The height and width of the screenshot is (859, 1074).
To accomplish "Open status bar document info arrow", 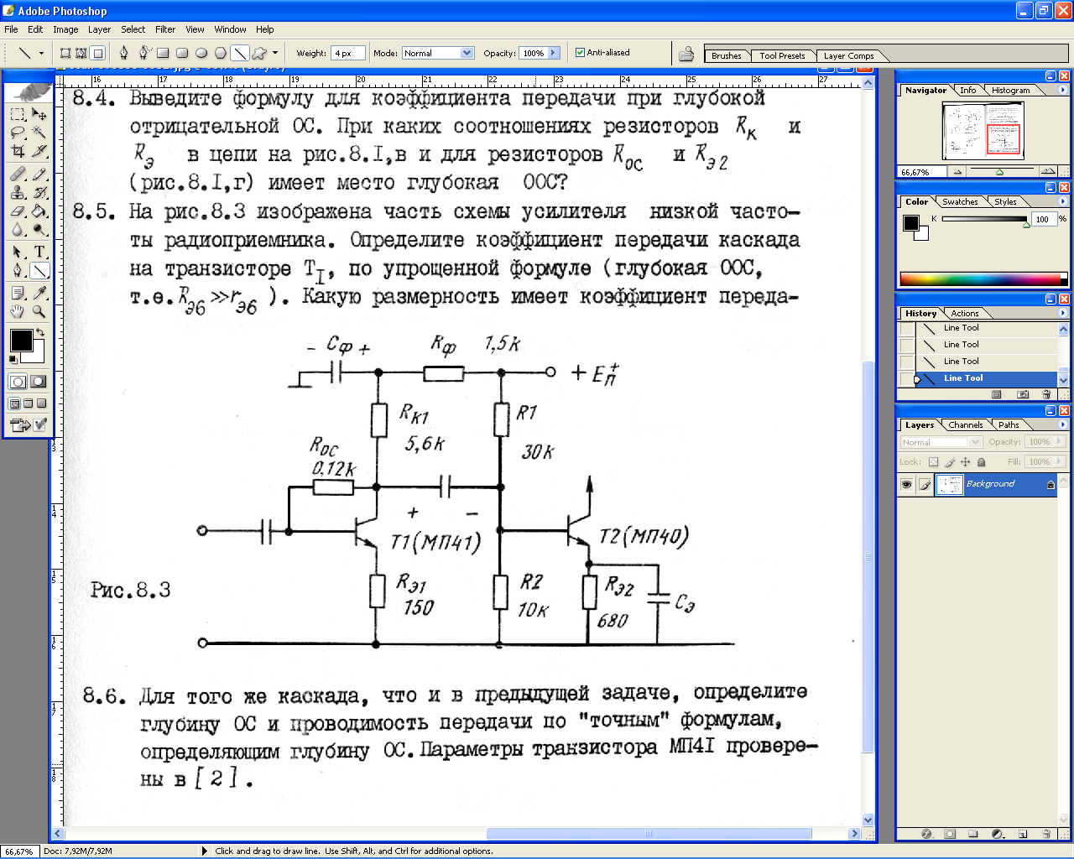I will (205, 851).
